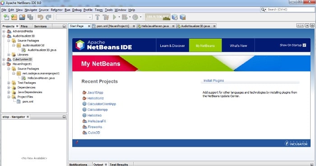Click the Open Project toolbar icon

(x=22, y=17)
